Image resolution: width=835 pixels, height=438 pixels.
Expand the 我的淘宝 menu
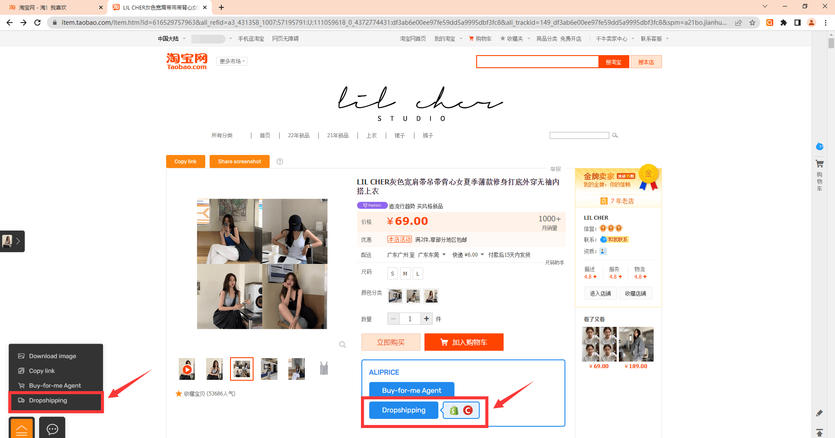coord(448,39)
